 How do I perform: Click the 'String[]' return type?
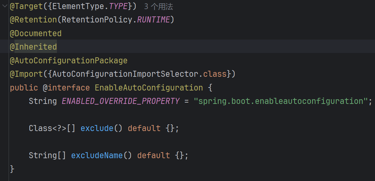[x=47, y=156]
